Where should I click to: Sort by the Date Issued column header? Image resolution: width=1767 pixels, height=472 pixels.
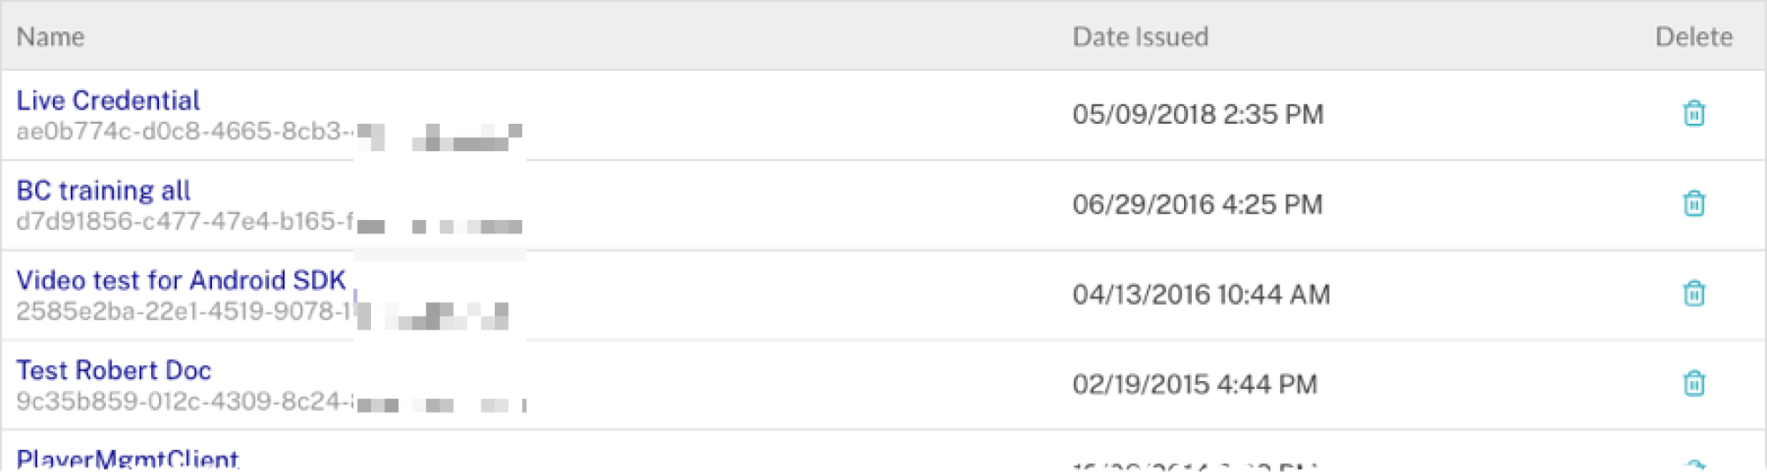(1140, 37)
